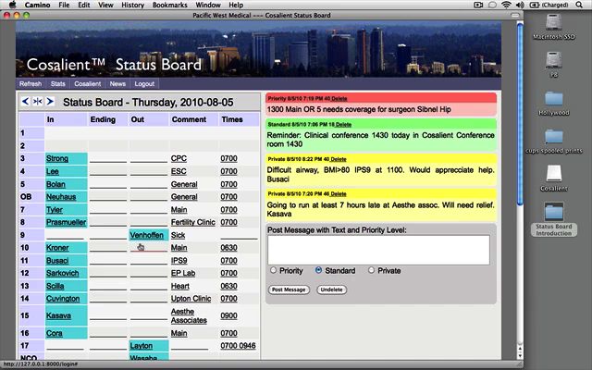Click the 0630 time for Kroner
Viewport: 592px width, 370px height.
click(228, 248)
